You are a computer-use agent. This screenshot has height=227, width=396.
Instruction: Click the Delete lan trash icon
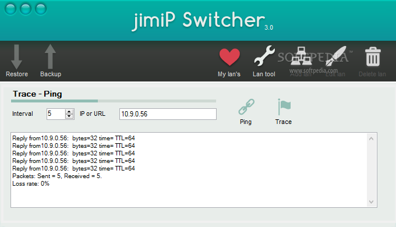[373, 56]
